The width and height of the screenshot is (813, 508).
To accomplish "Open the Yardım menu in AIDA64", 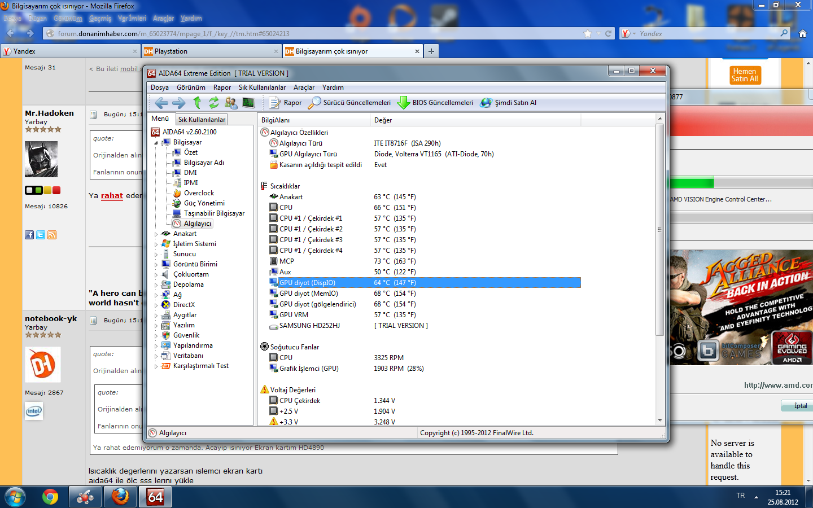I will (333, 87).
